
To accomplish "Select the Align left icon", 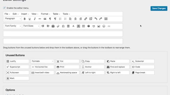I will (70, 19).
